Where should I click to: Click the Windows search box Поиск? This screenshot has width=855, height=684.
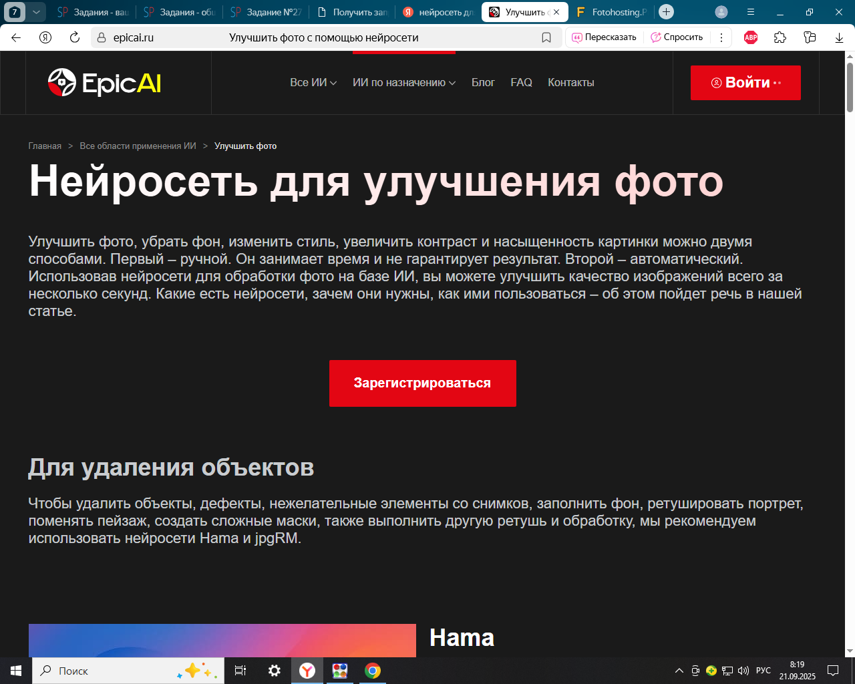[128, 671]
